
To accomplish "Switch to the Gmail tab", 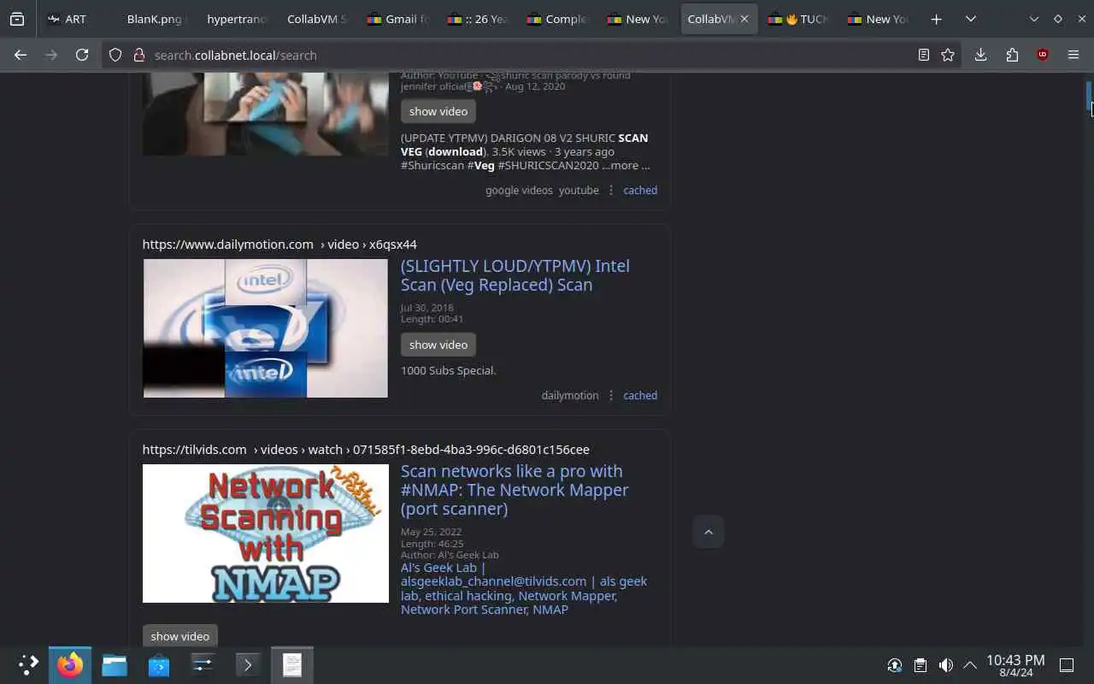I will point(397,19).
